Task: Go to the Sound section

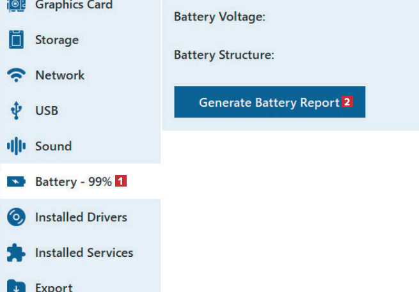Action: 53,146
